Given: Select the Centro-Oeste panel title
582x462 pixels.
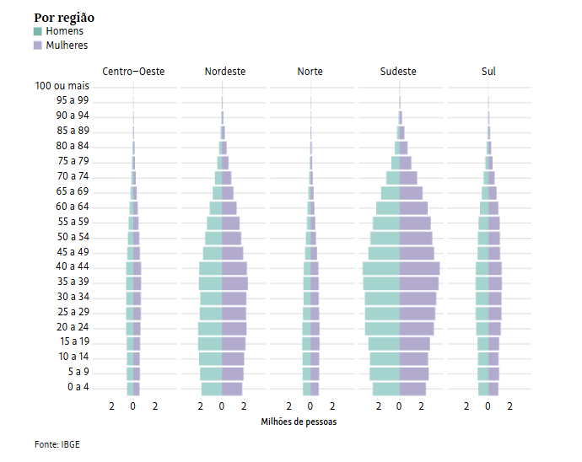Looking at the screenshot, I should click(133, 72).
